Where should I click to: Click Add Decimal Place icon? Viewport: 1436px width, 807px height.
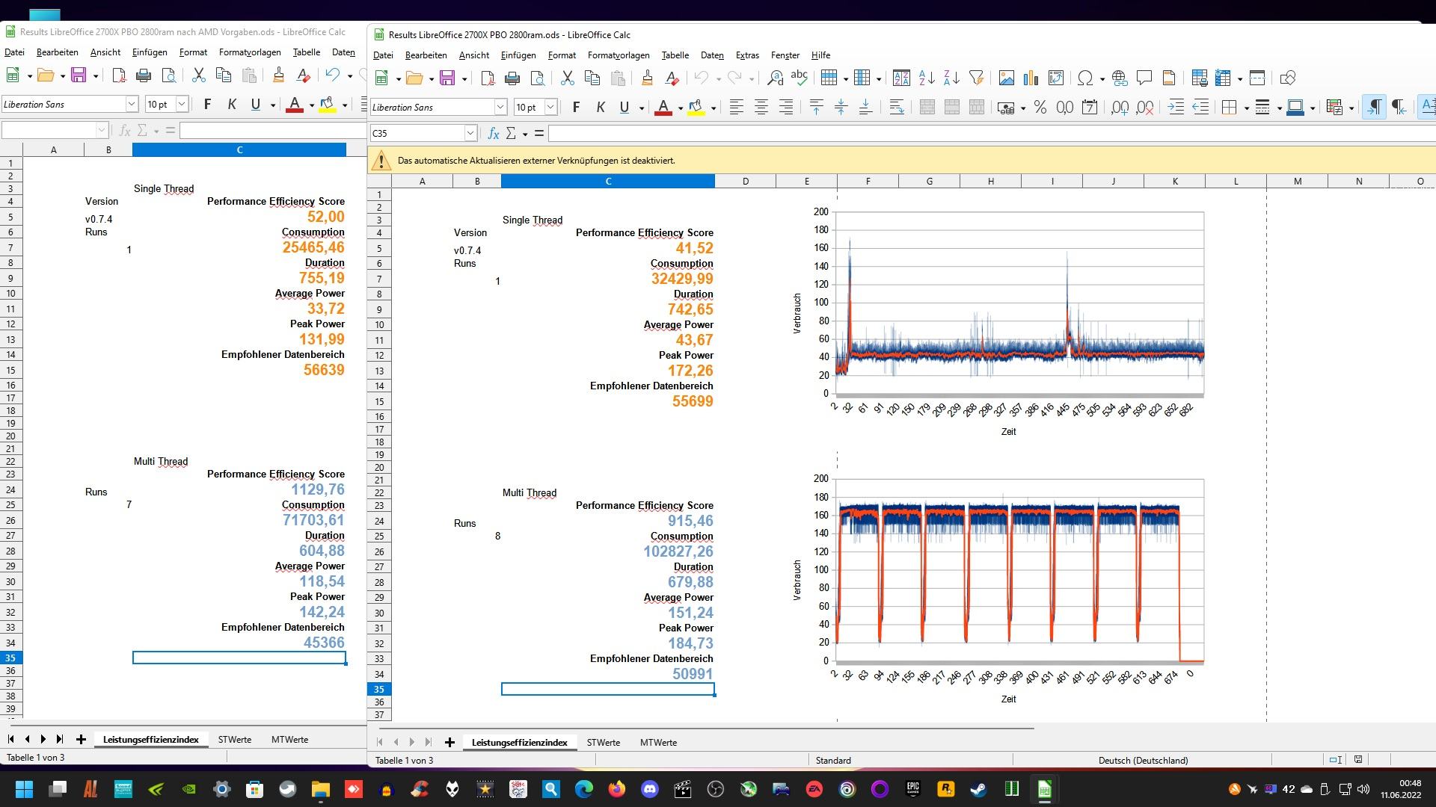(x=1120, y=107)
